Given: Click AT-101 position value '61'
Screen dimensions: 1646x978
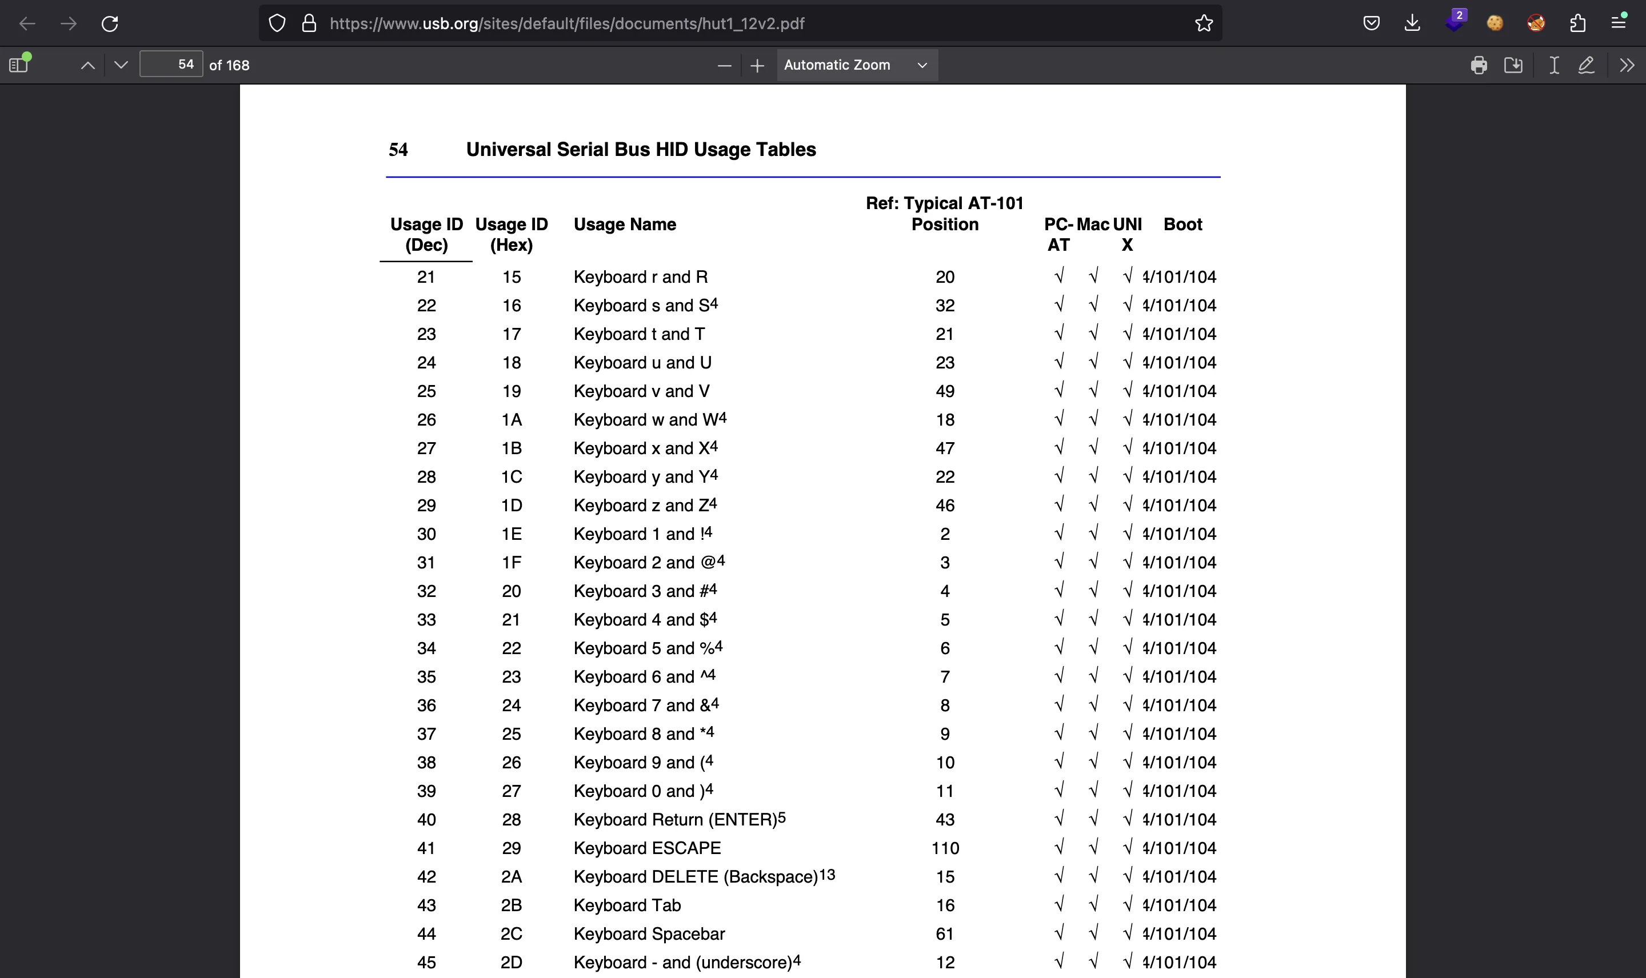Looking at the screenshot, I should (945, 934).
